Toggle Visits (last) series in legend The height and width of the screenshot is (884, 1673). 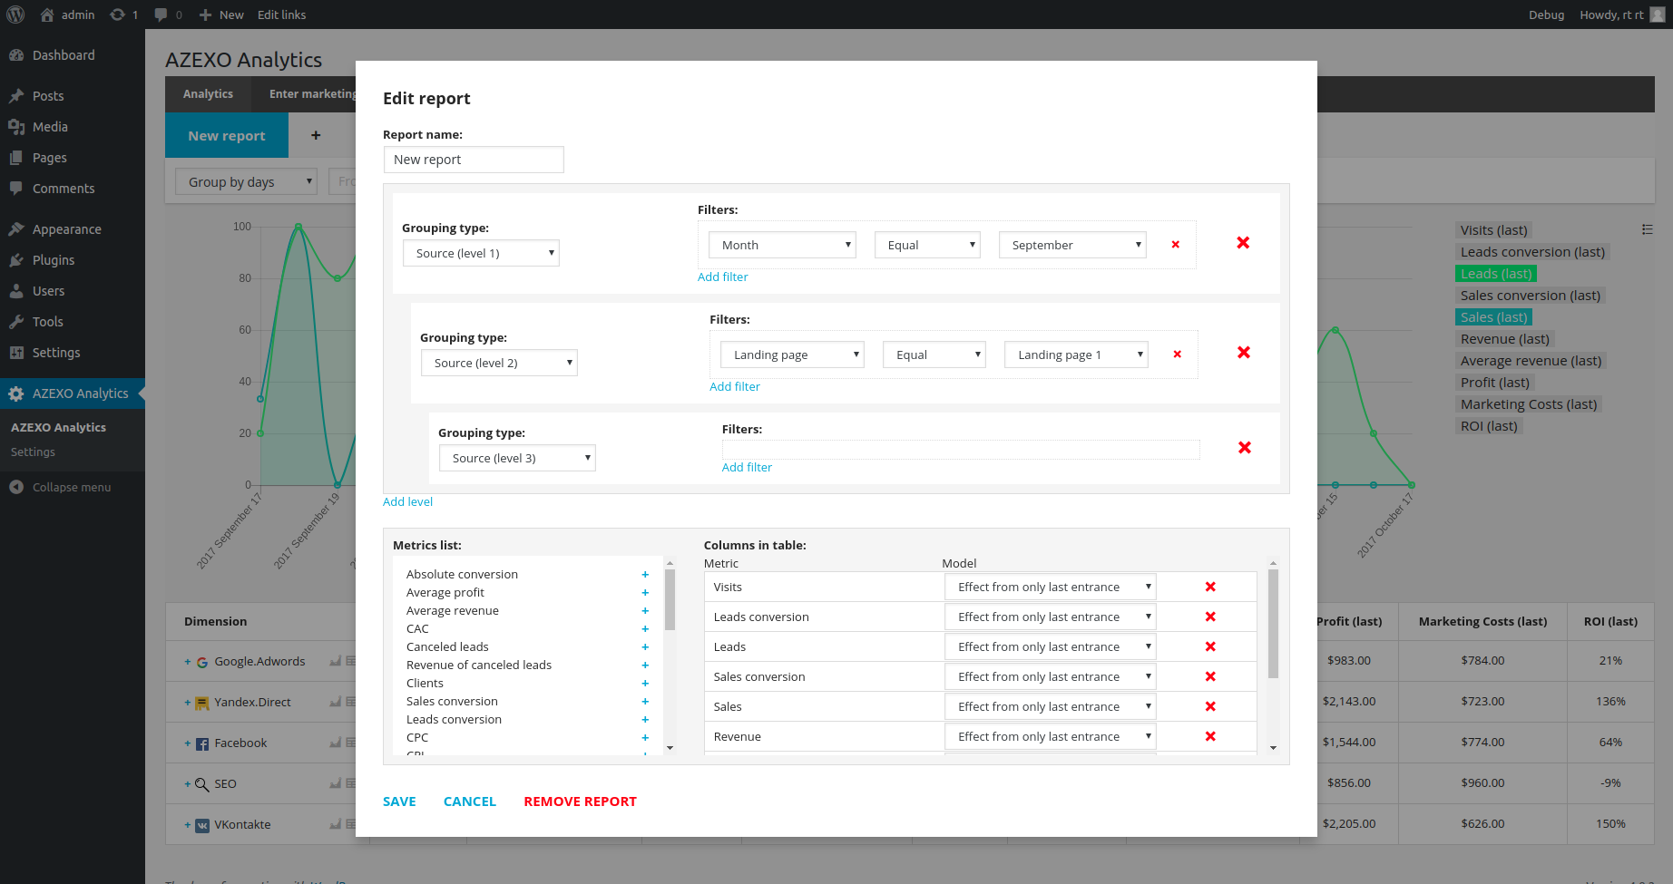(x=1493, y=230)
